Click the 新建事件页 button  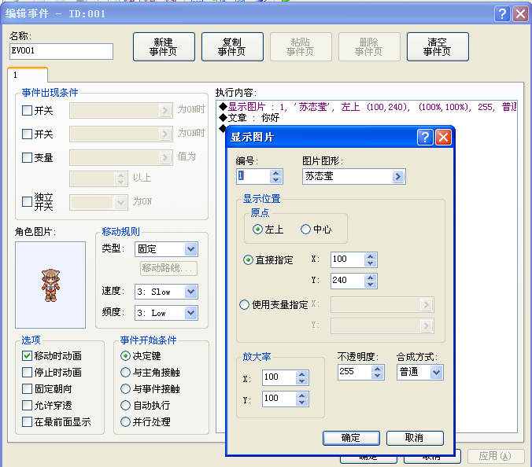click(x=164, y=46)
